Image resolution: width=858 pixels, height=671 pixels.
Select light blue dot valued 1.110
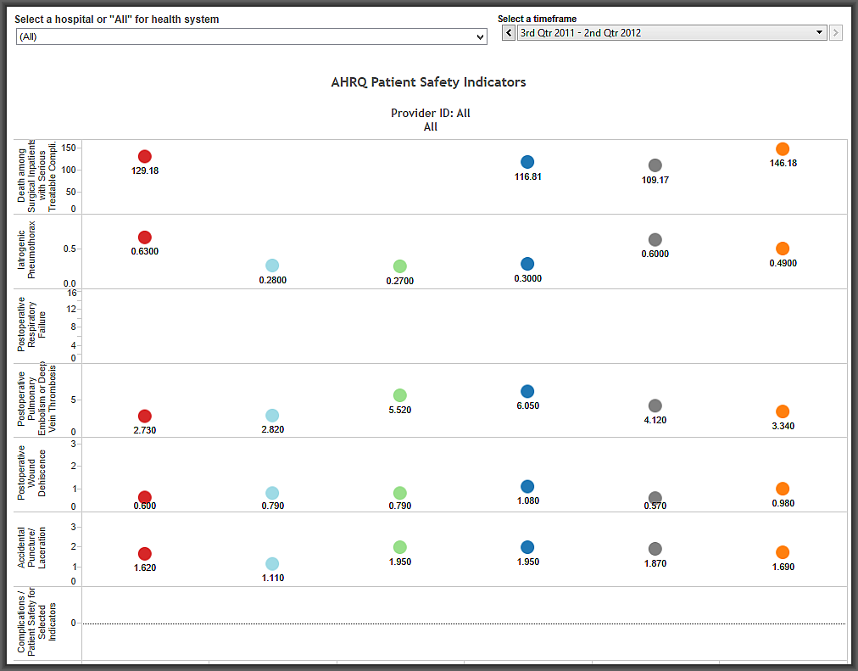(272, 564)
